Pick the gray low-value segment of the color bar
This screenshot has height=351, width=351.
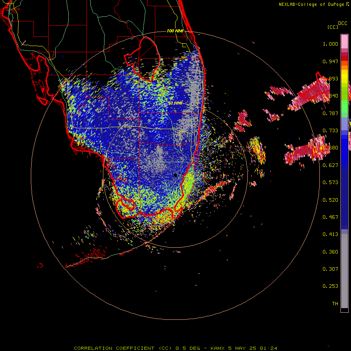pos(344,271)
